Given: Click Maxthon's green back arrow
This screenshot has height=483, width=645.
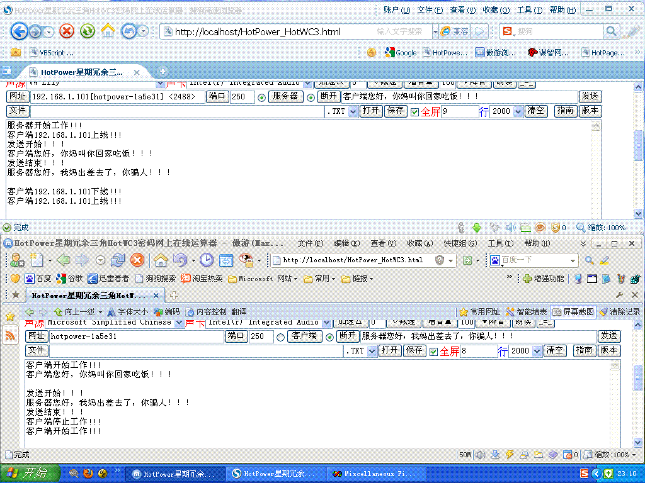Looking at the screenshot, I should tap(64, 260).
